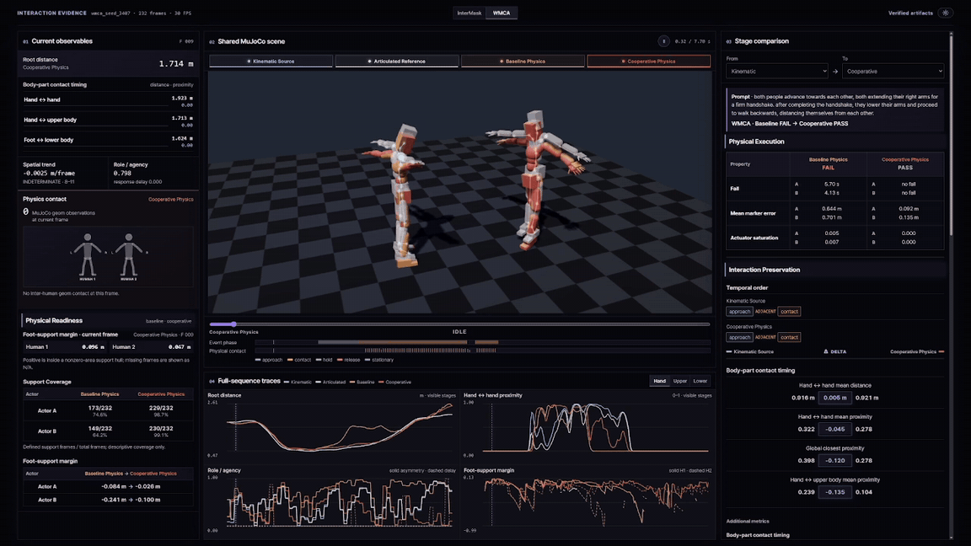
Task: Click the Physical contact timeline bar
Action: click(482, 351)
